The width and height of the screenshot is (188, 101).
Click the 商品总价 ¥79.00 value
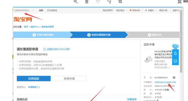click(158, 97)
